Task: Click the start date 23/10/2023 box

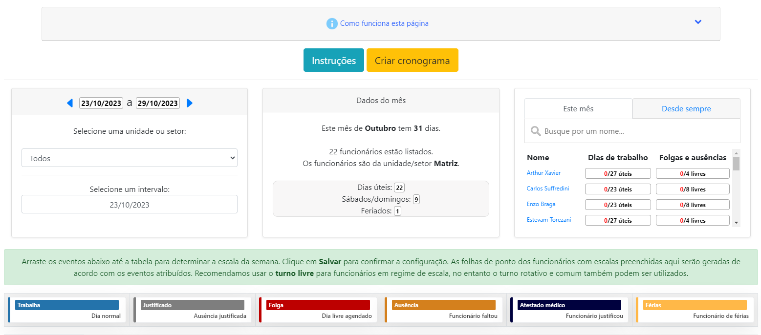Action: point(101,103)
